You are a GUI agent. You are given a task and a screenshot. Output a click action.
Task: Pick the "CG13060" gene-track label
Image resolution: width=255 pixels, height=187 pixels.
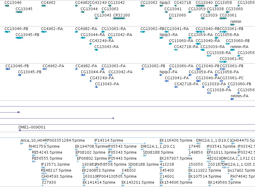(177, 15)
